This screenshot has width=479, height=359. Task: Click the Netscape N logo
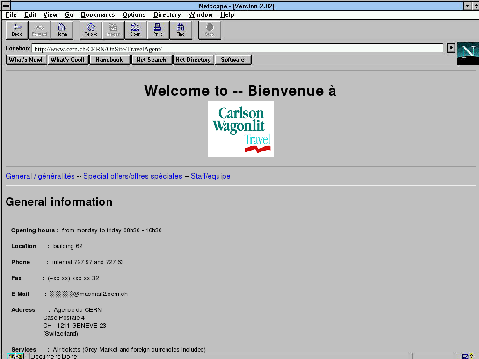click(x=468, y=53)
